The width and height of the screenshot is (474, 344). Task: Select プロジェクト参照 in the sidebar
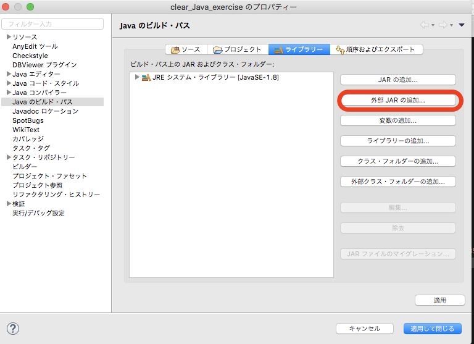38,185
